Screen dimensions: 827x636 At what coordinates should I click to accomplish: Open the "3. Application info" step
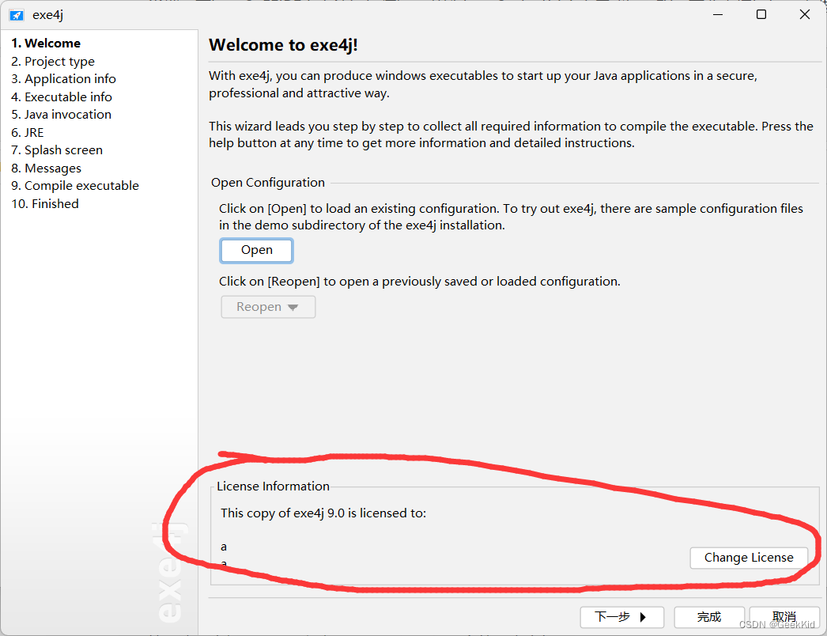pyautogui.click(x=63, y=78)
